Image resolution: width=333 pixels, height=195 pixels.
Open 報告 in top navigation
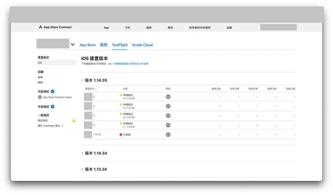coord(170,28)
